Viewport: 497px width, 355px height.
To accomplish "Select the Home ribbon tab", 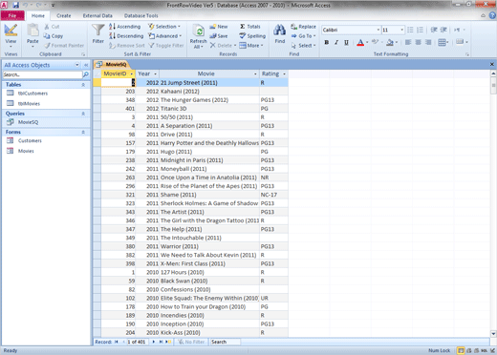I will click(x=38, y=15).
